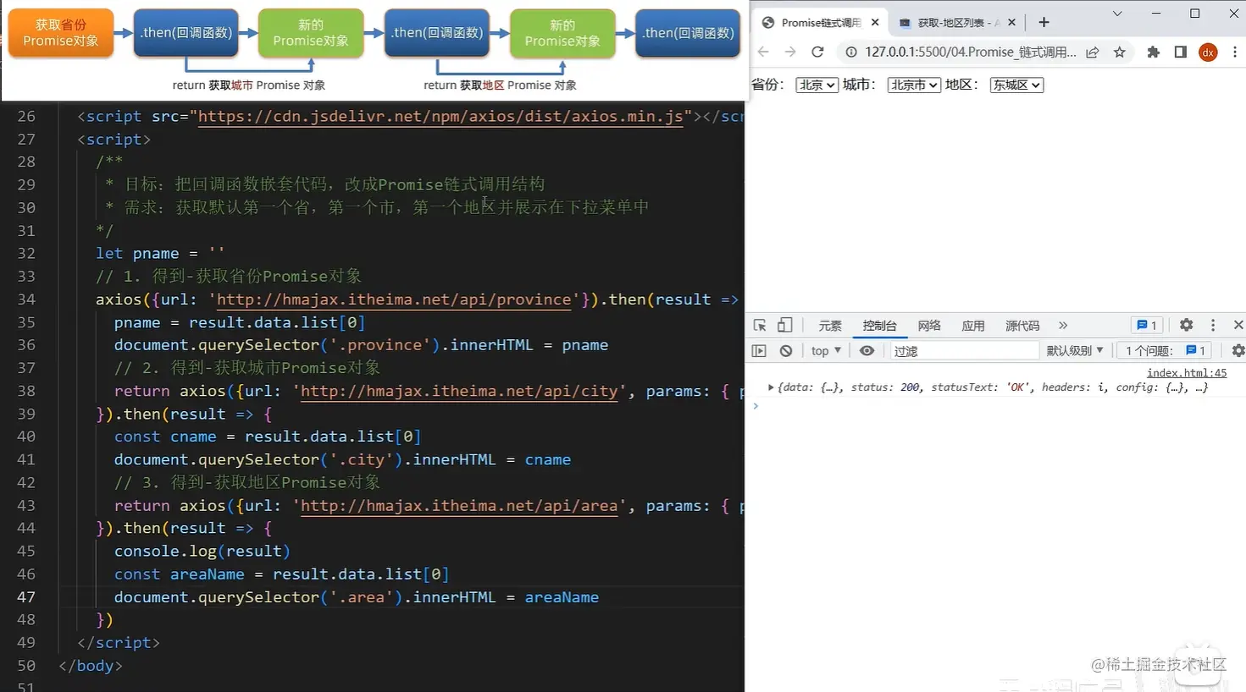
Task: Click the const areaName code line
Action: (x=282, y=574)
